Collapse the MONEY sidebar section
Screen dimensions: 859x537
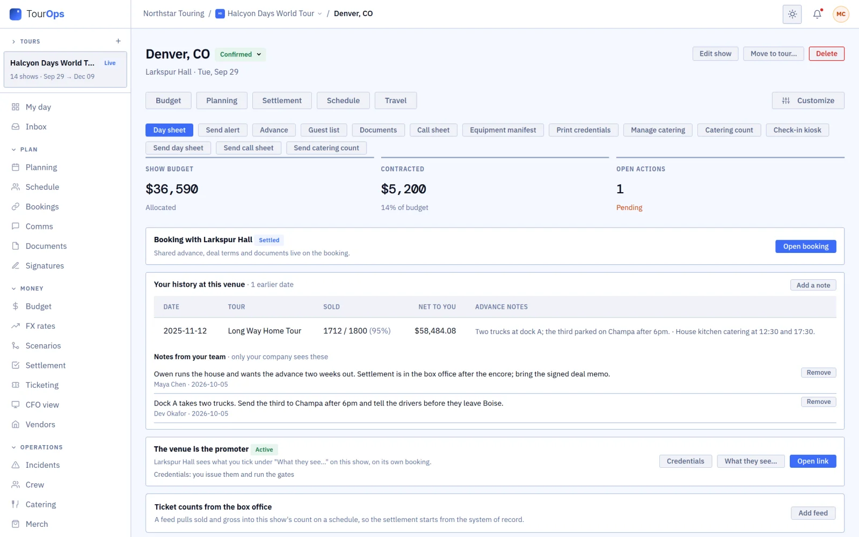(14, 289)
